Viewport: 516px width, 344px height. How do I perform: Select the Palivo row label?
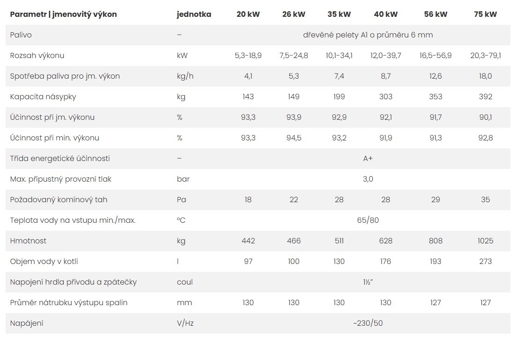21,35
